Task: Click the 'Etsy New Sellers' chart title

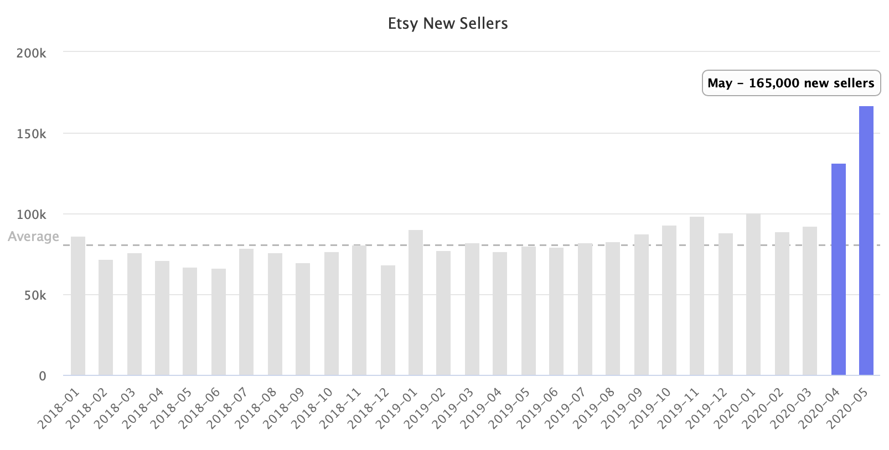Action: [x=448, y=23]
